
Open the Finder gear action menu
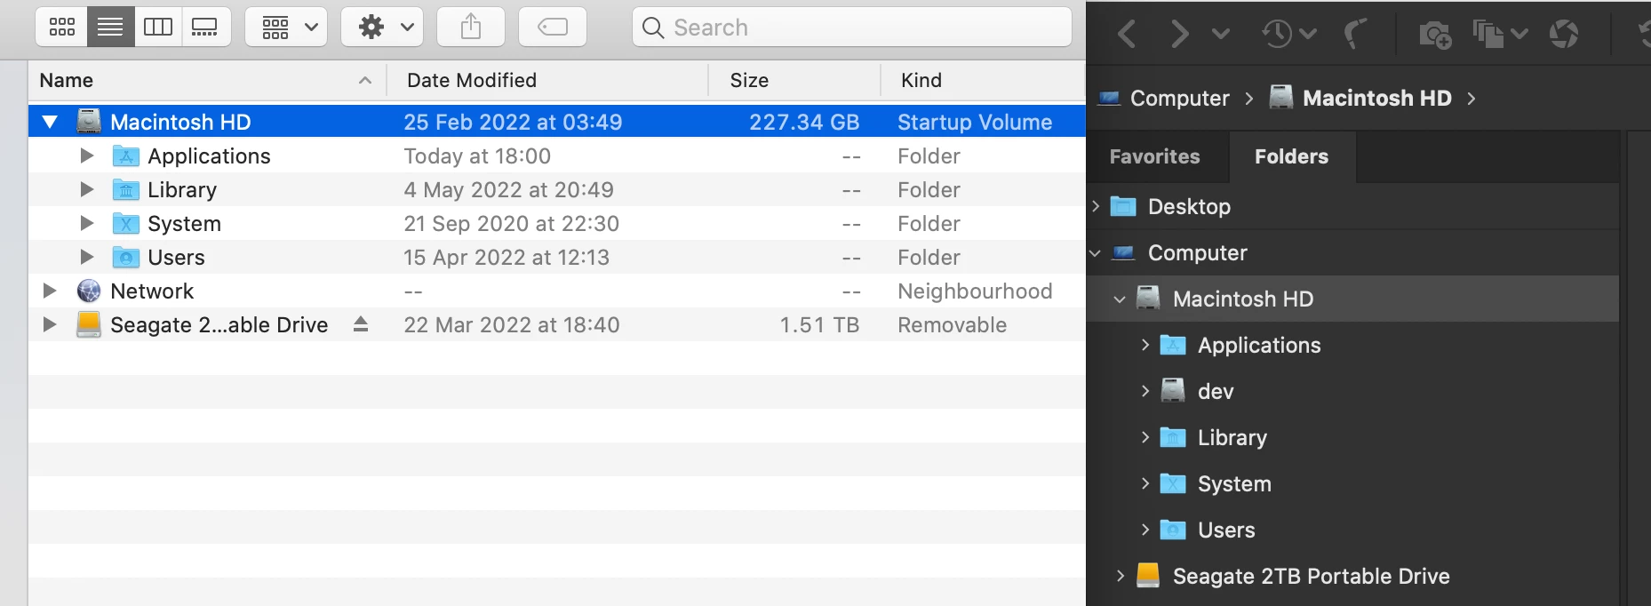click(382, 27)
